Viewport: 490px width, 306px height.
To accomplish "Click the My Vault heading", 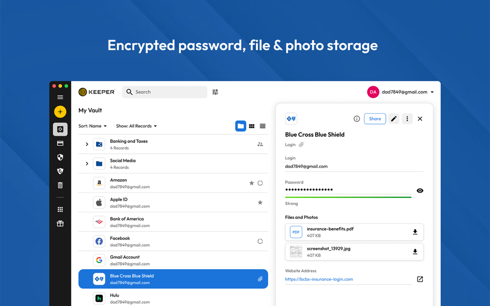I will 90,110.
